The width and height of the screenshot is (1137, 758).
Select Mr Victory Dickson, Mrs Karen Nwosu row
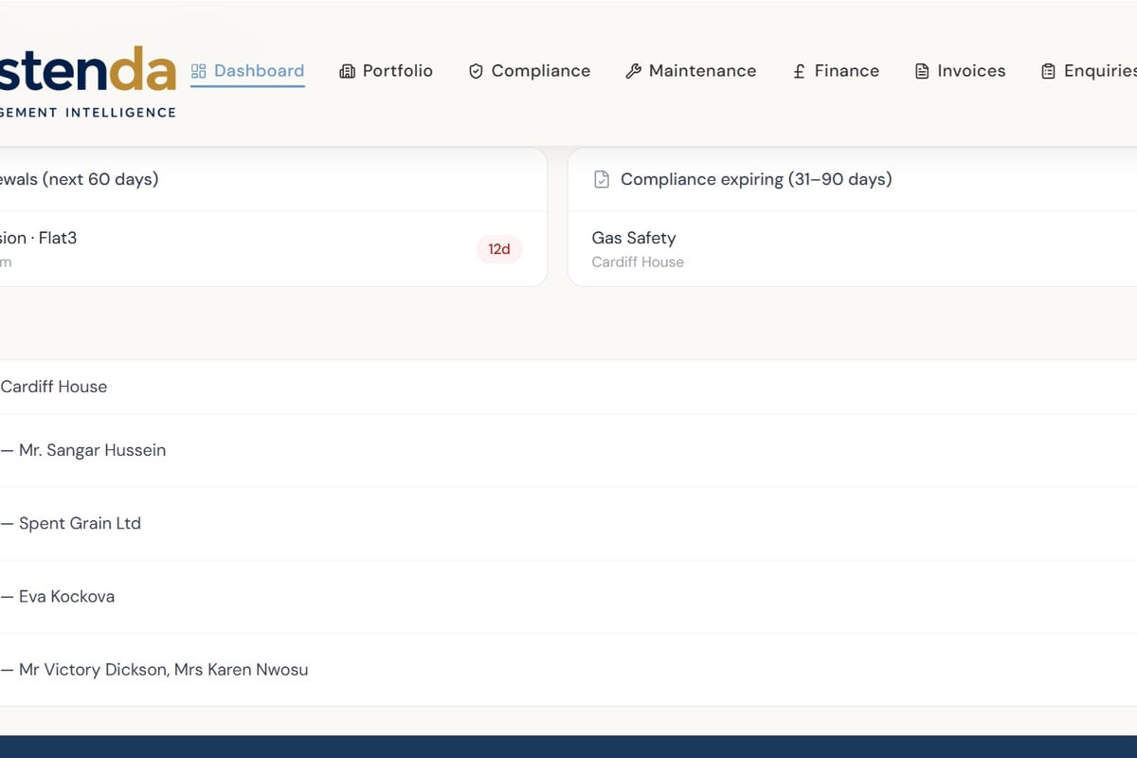568,670
